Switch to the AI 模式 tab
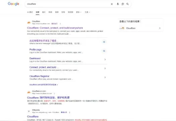 click(30, 12)
